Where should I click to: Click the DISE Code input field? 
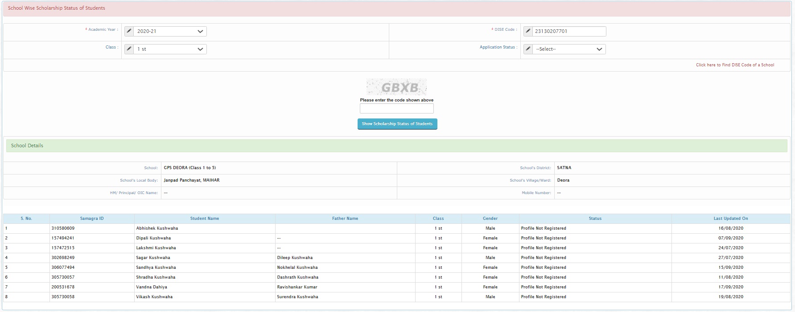(x=568, y=31)
